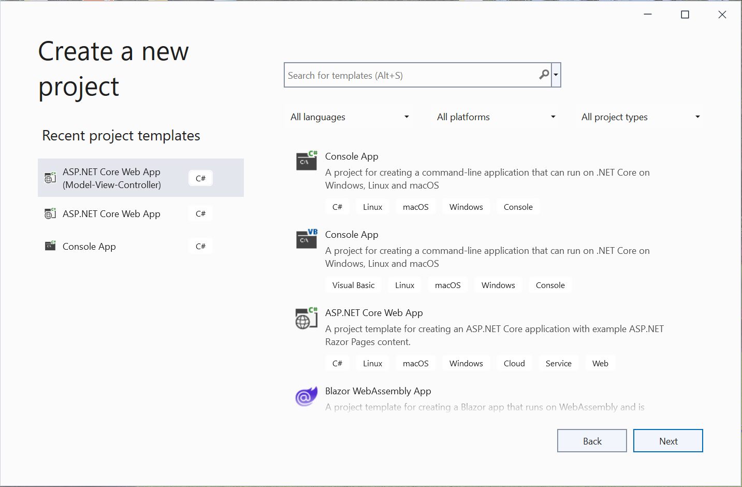Viewport: 742px width, 487px height.
Task: Choose the Visual Basic Console App title
Action: pyautogui.click(x=352, y=235)
